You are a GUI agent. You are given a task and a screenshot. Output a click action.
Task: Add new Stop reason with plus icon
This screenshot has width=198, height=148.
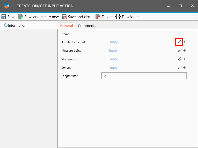point(184,59)
